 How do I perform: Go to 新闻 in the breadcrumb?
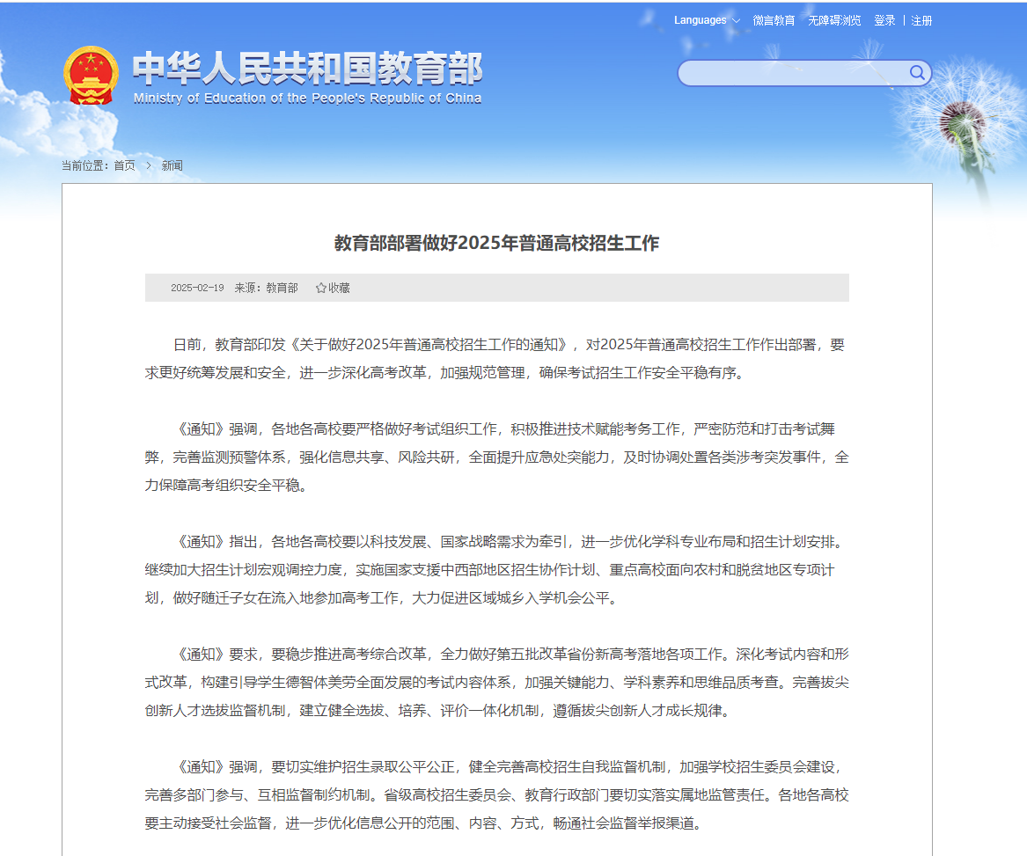pyautogui.click(x=172, y=165)
